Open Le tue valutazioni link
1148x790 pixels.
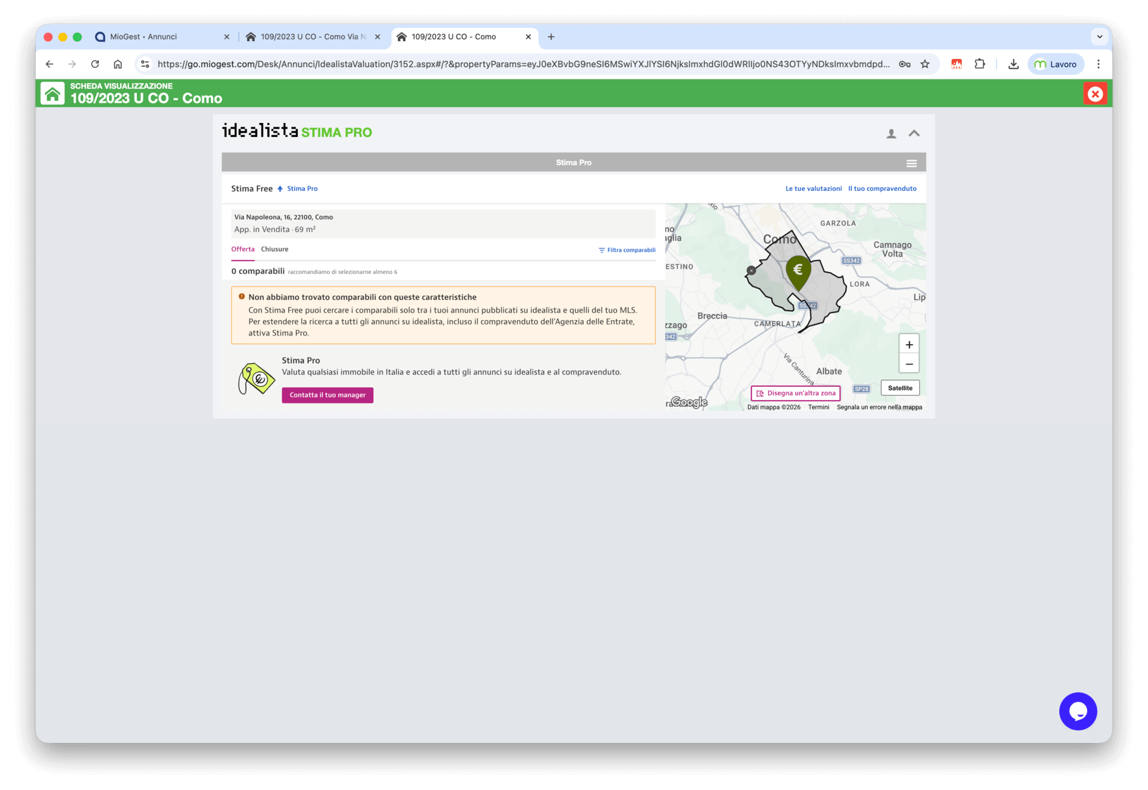813,188
